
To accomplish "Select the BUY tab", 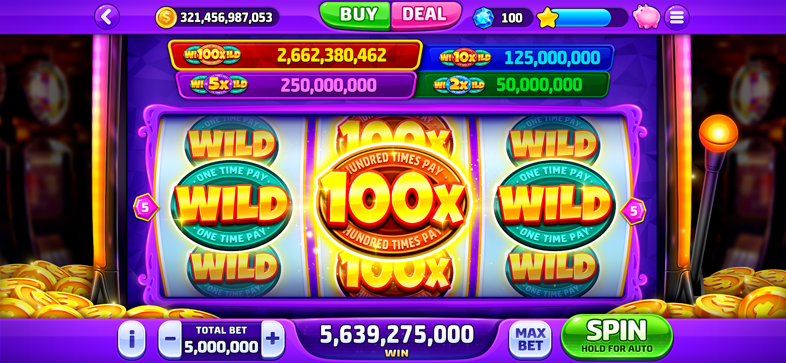I will (356, 15).
